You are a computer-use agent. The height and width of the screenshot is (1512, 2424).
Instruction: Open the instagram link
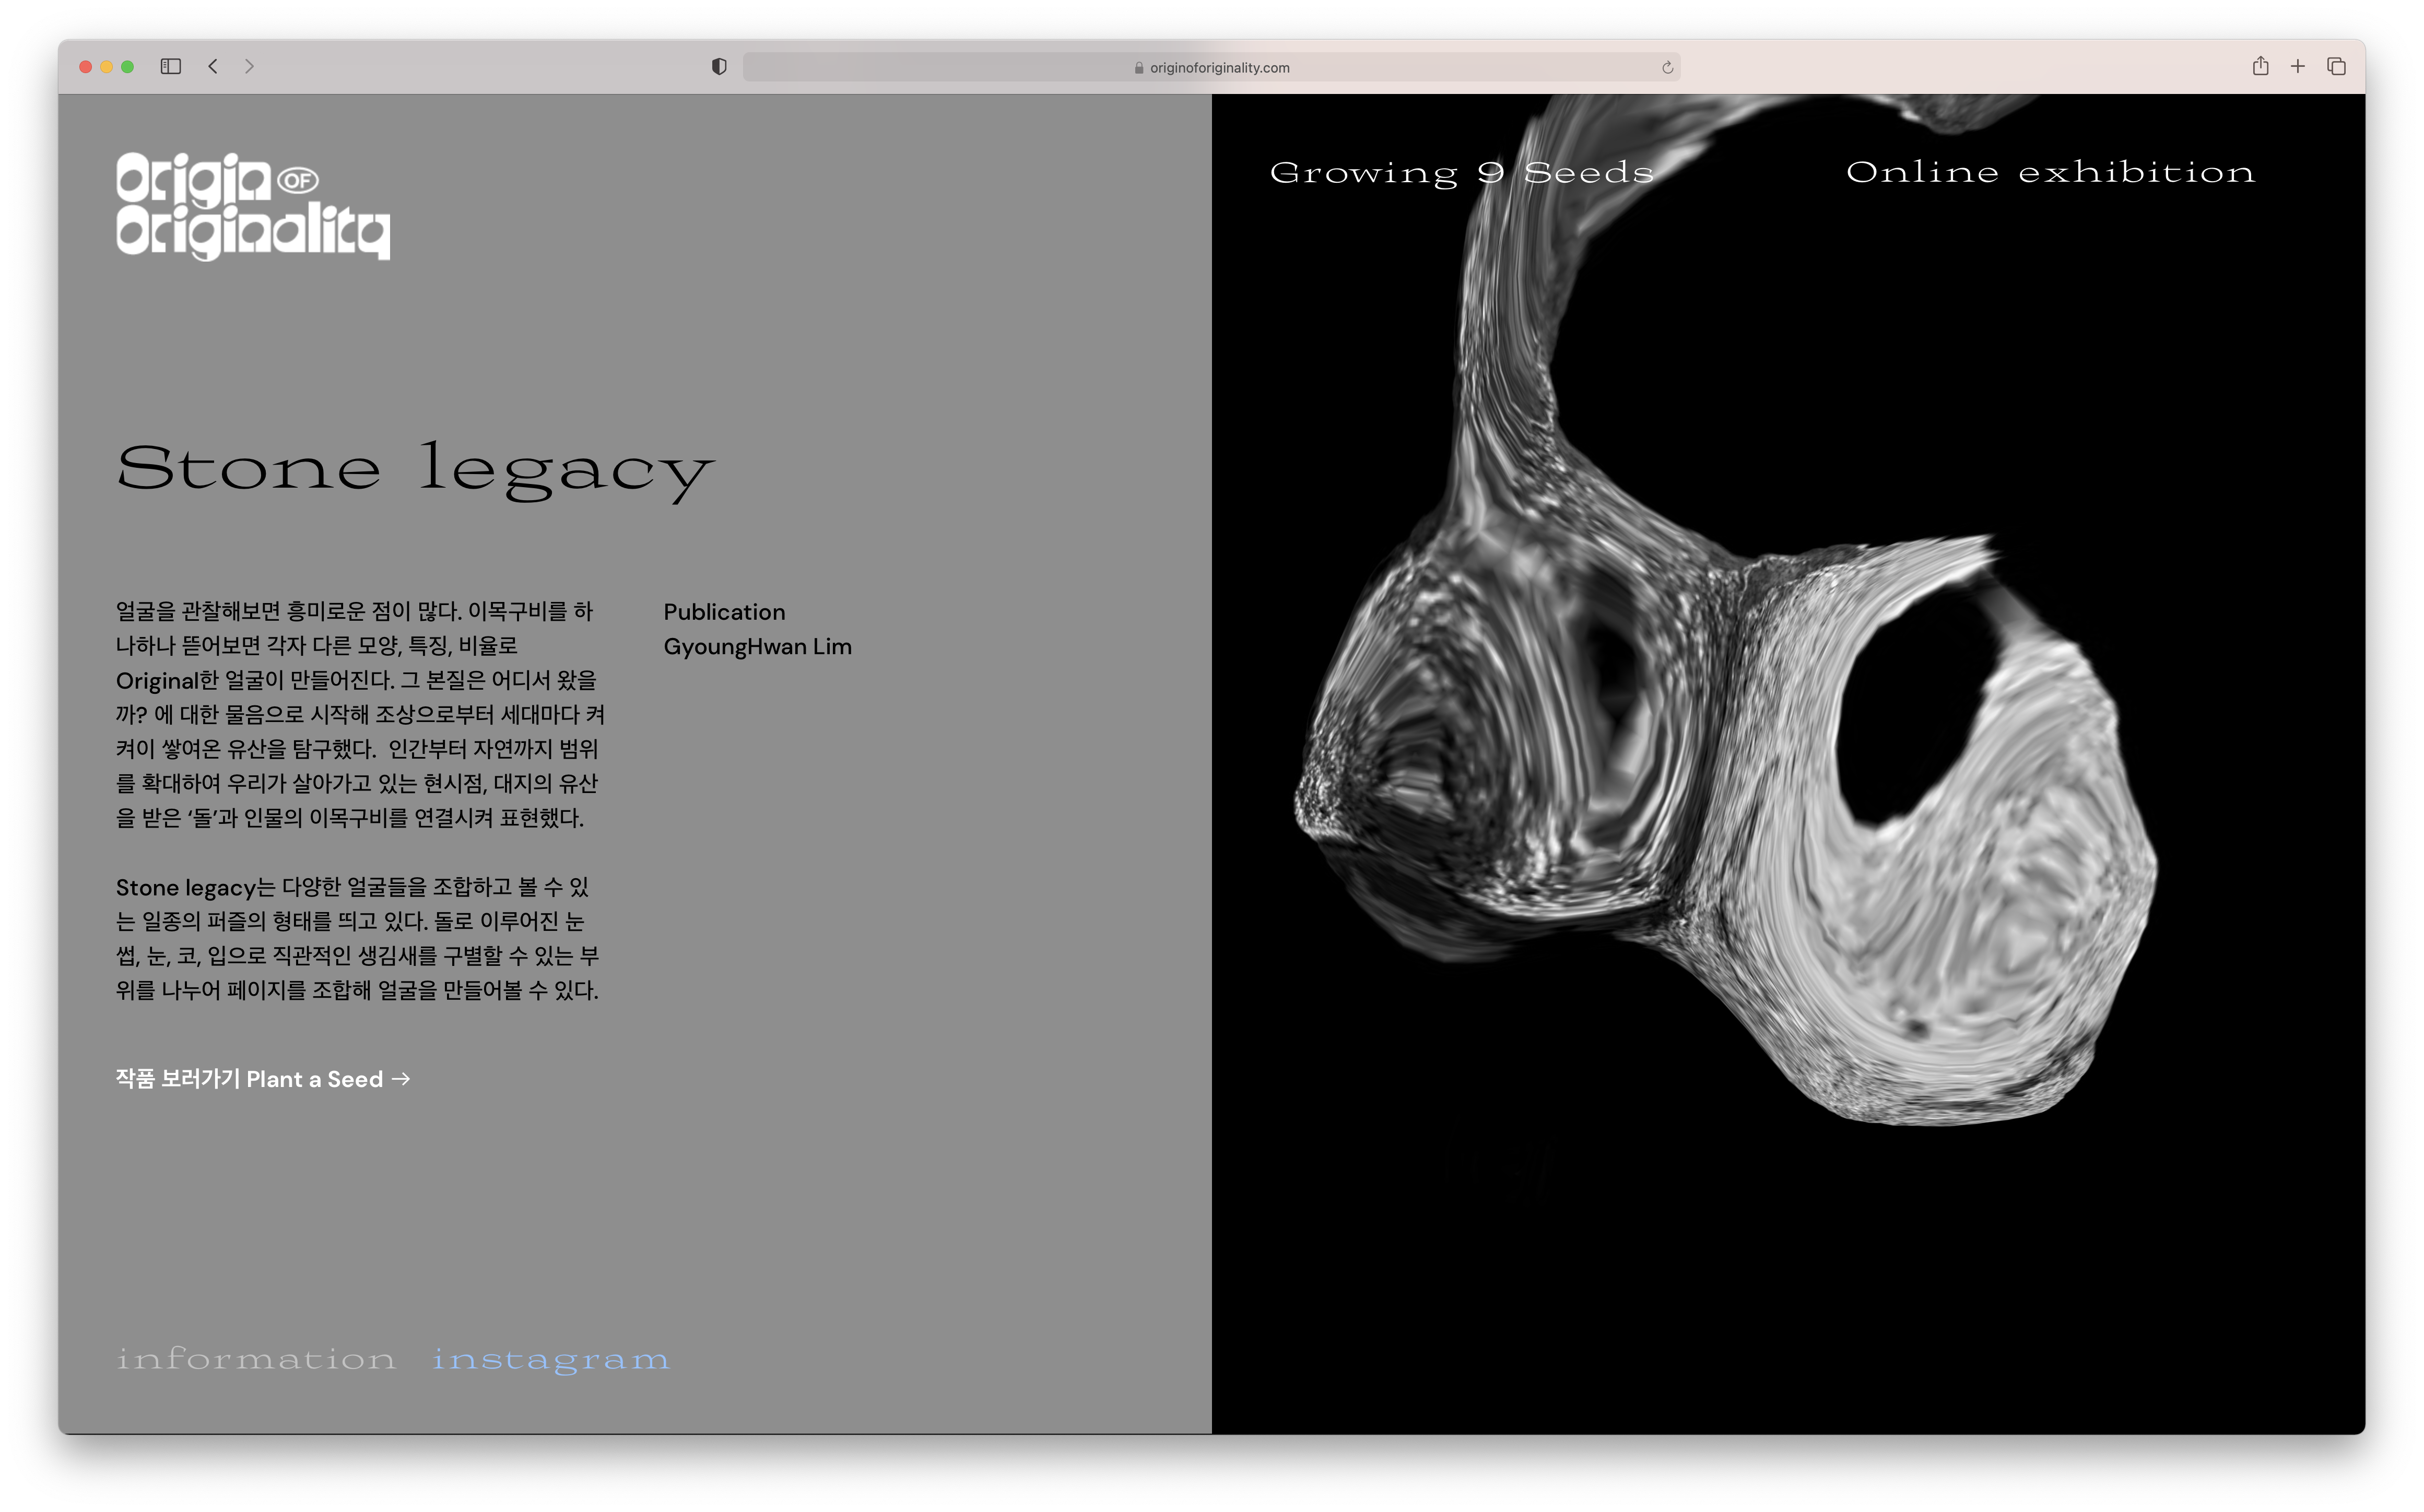tap(551, 1359)
